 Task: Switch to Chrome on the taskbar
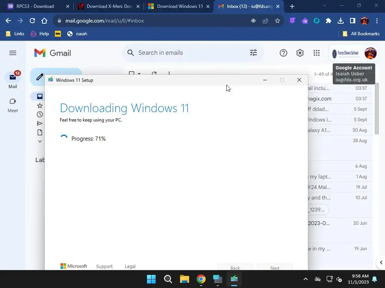[201, 279]
